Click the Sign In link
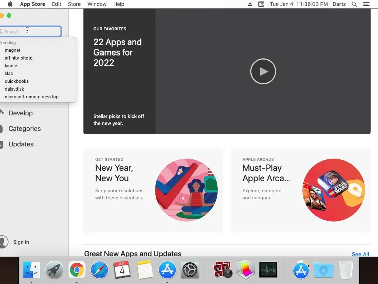 click(21, 242)
